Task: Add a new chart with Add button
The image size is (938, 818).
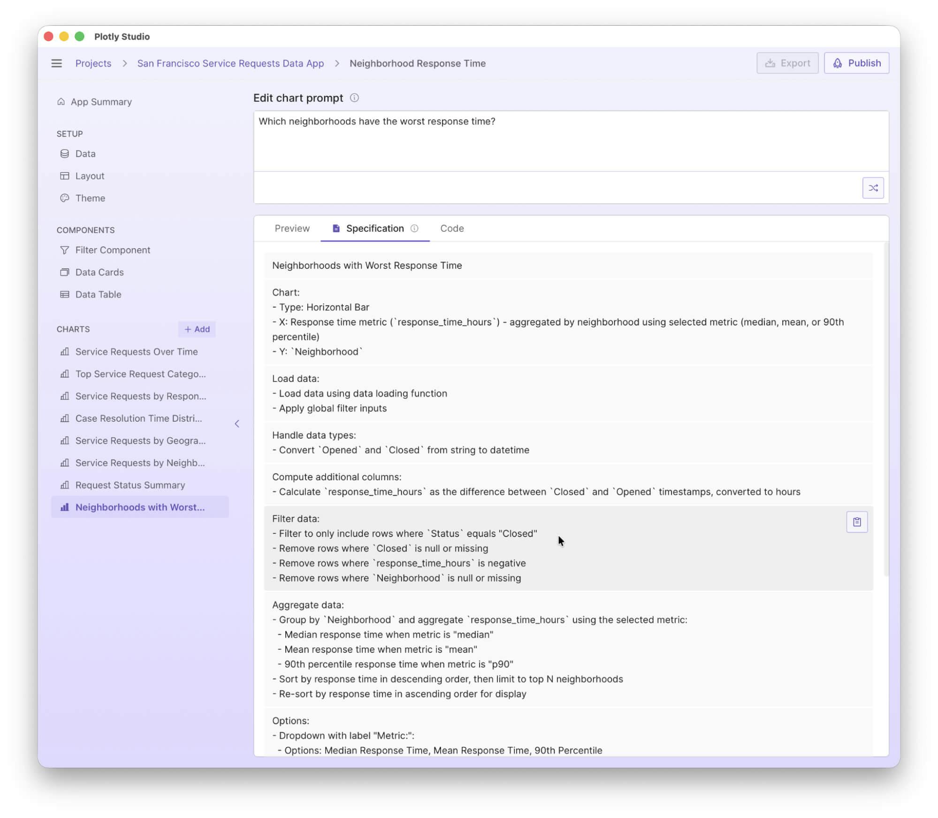Action: coord(197,329)
